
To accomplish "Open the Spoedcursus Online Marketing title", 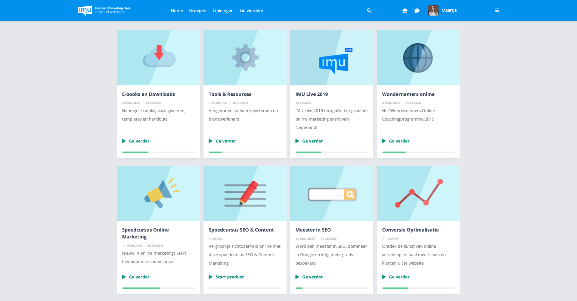I will (145, 233).
